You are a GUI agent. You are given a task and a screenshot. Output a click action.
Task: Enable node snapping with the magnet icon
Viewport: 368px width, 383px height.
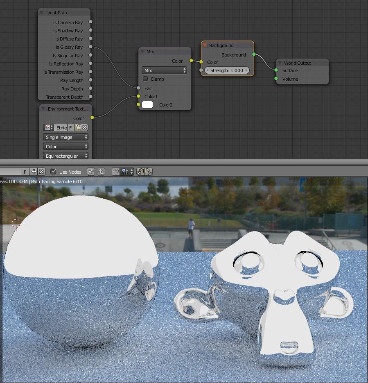click(x=116, y=172)
